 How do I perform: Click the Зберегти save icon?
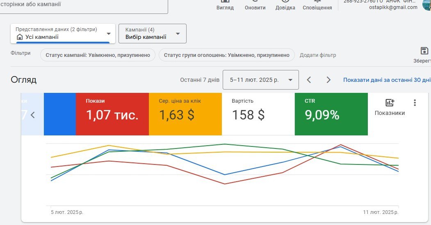pos(424,51)
